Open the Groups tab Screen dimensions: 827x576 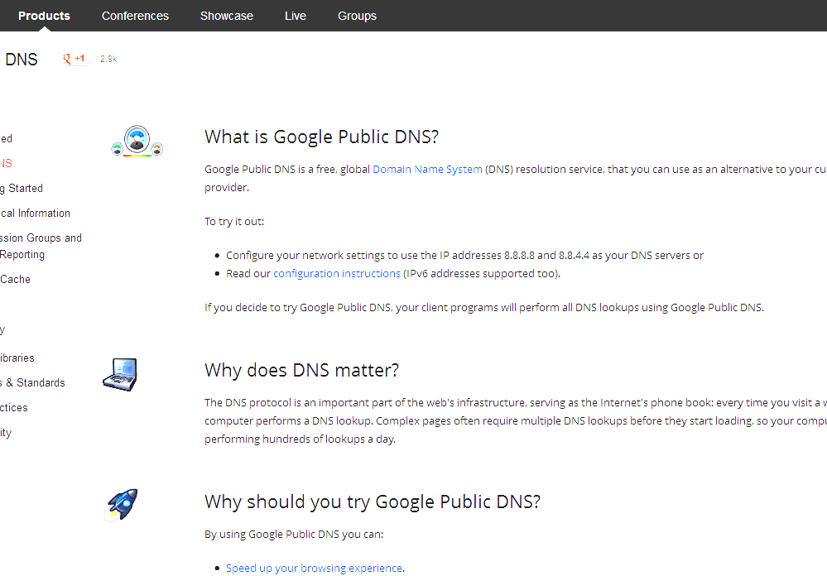tap(357, 16)
